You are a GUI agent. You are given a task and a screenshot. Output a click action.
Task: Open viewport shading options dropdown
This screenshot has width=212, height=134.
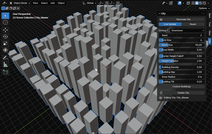pos(208,3)
